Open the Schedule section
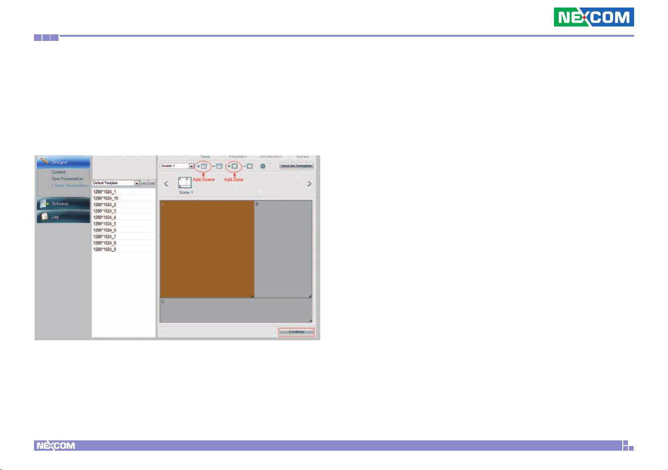668x470 pixels. [x=64, y=204]
